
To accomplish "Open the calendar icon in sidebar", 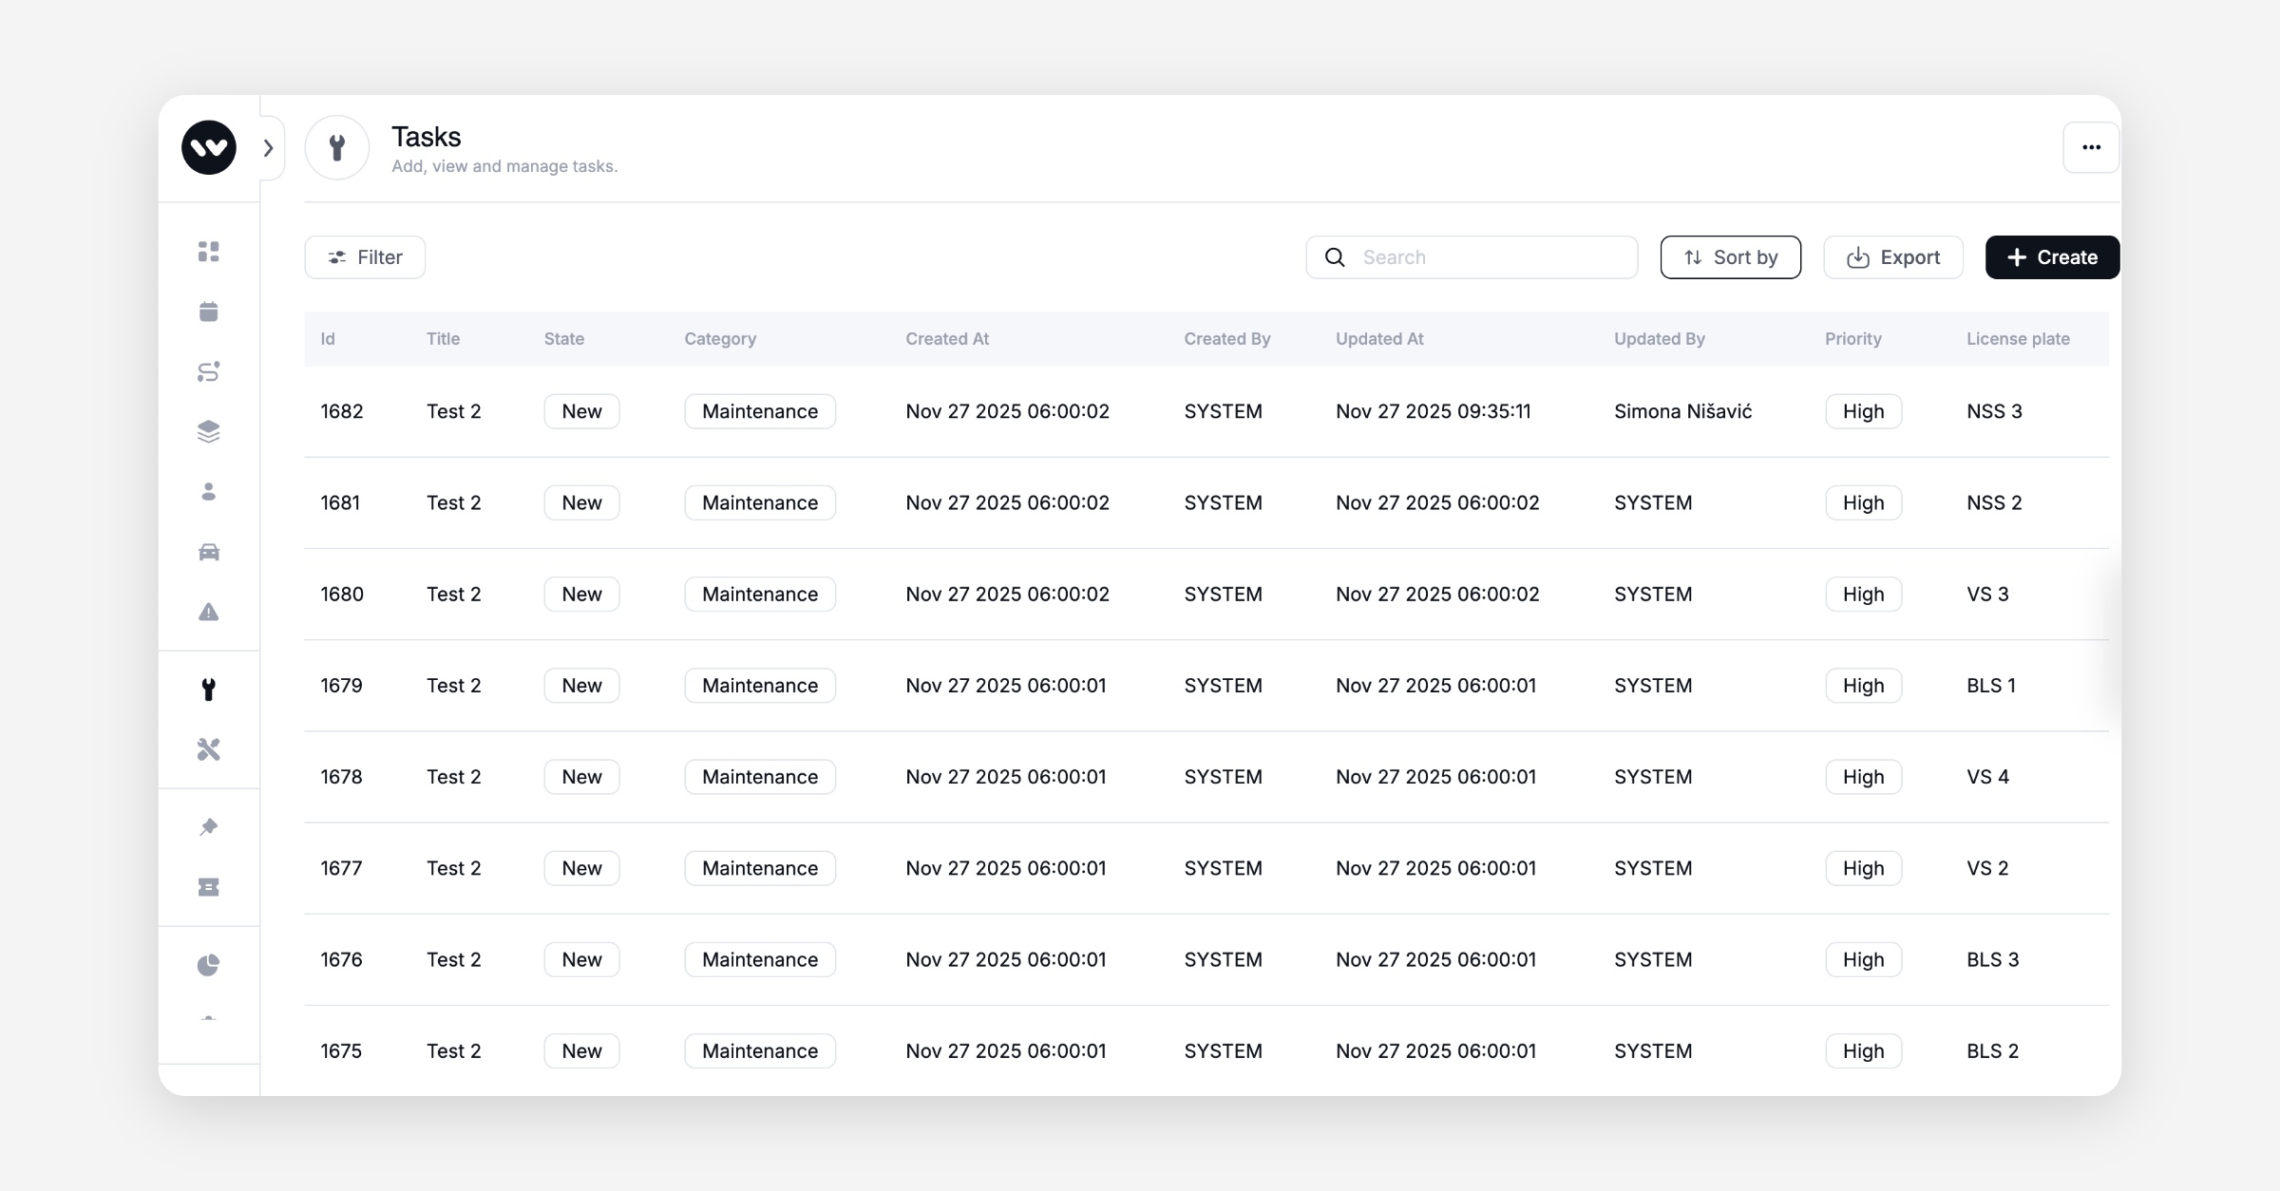I will tap(208, 312).
